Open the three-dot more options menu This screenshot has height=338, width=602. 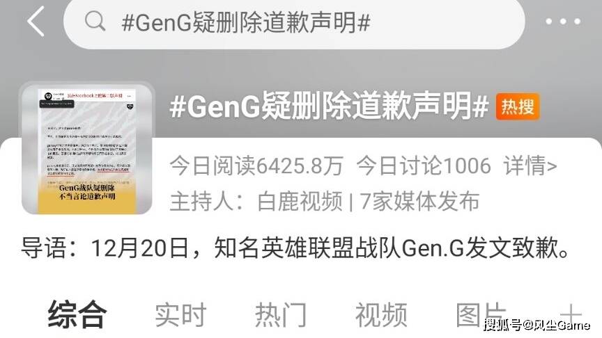pyautogui.click(x=563, y=22)
